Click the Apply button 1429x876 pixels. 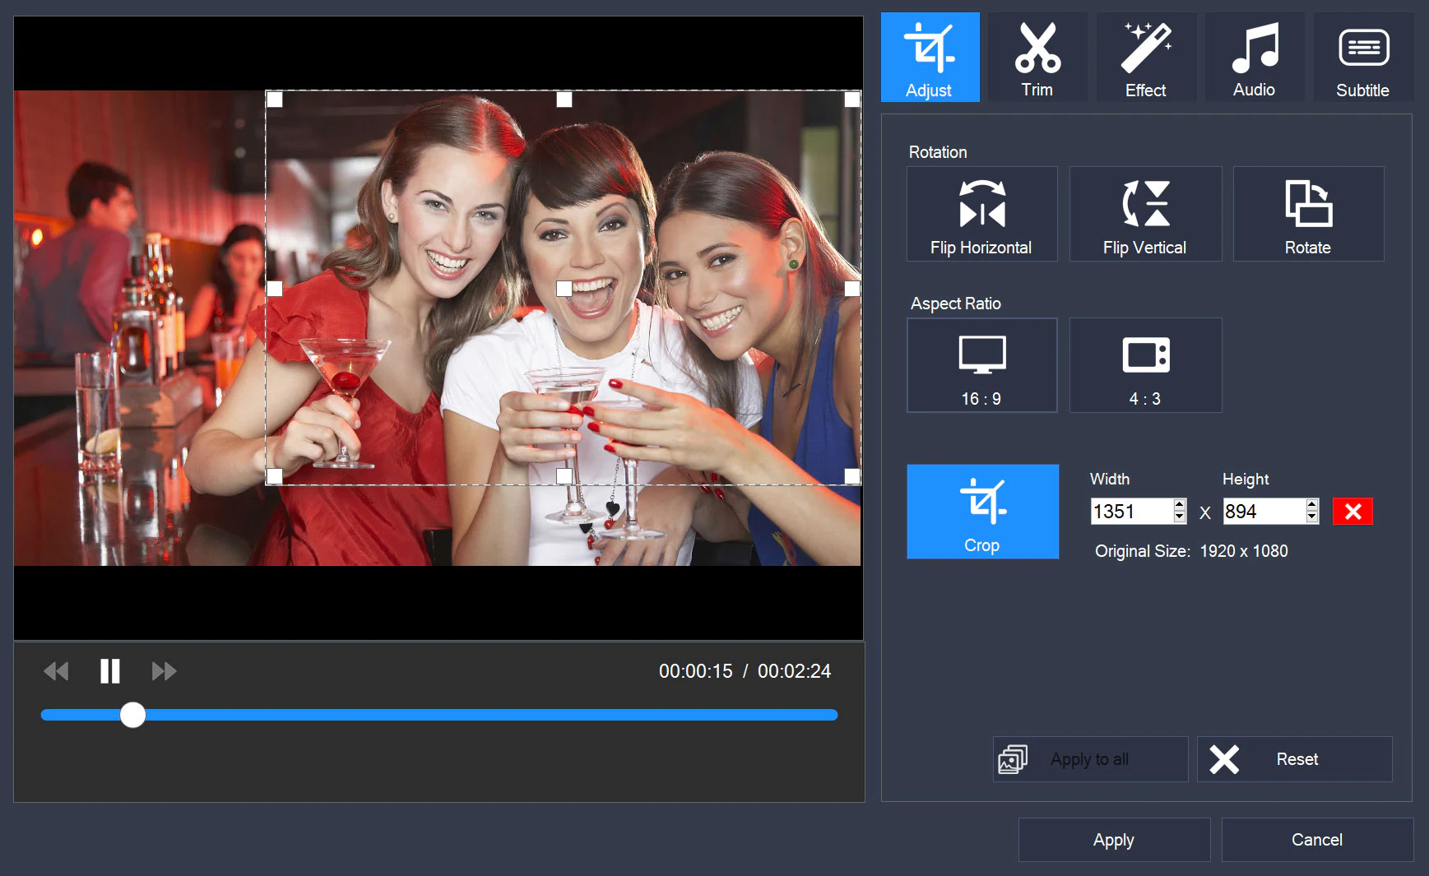coord(1114,840)
